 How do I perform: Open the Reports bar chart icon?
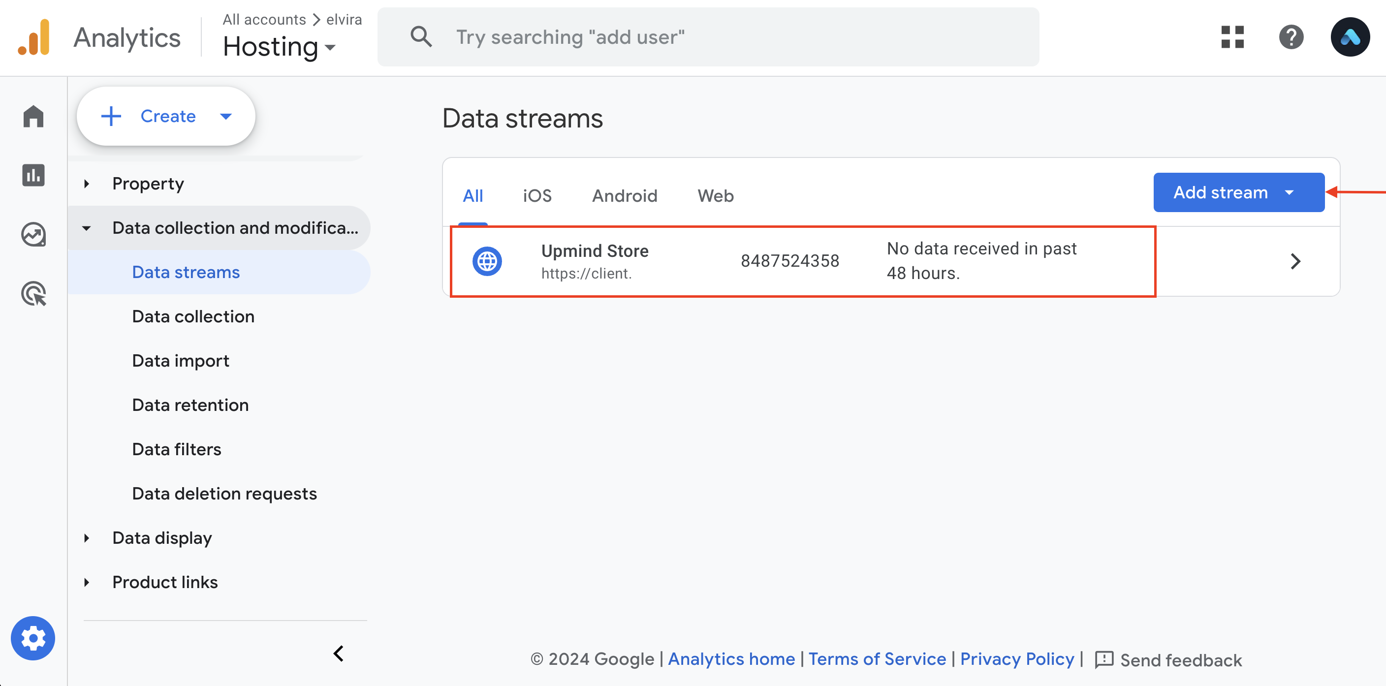33,175
